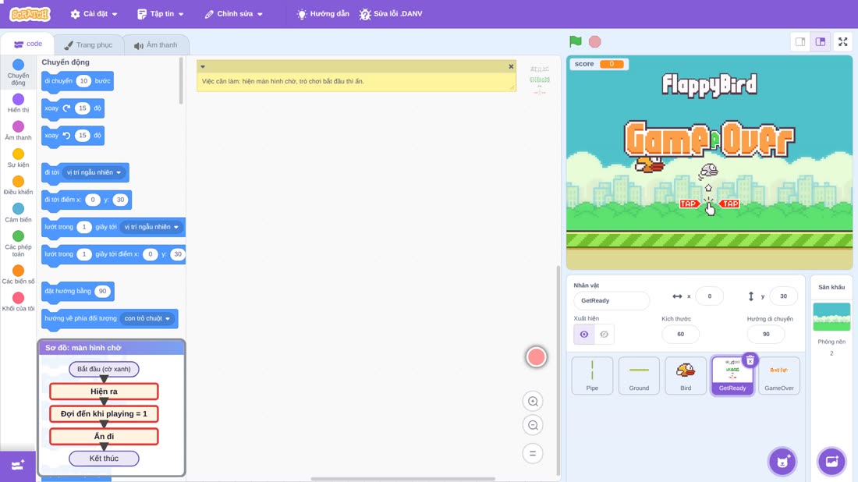Viewport: 858px width, 482px height.
Task: Select the Khối của tôi block category
Action: (18, 302)
